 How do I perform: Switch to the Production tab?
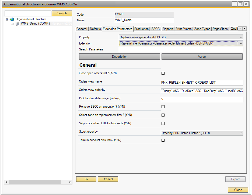pyautogui.click(x=141, y=29)
